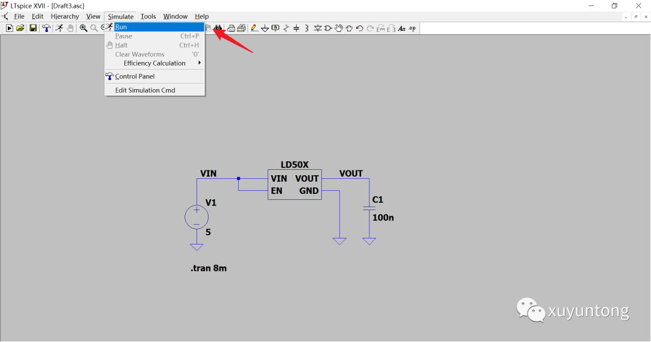Expand the Efficiency Calculation submenu
This screenshot has height=342, width=651.
(154, 63)
